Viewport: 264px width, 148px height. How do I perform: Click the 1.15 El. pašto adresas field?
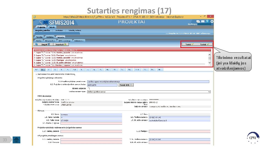coord(180,142)
